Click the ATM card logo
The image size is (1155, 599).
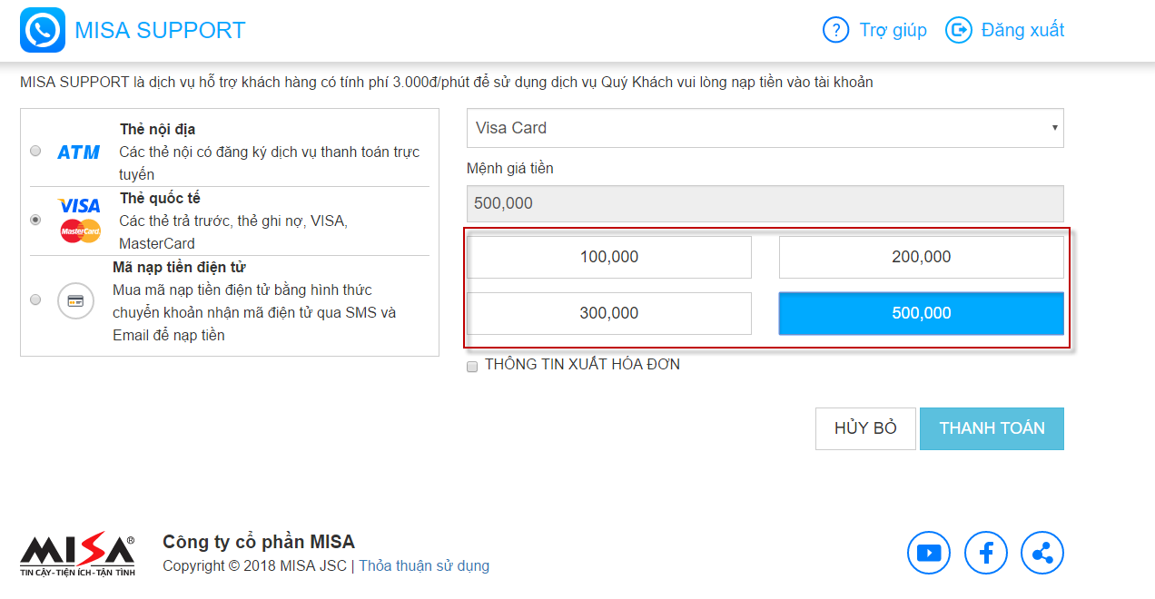tap(79, 152)
